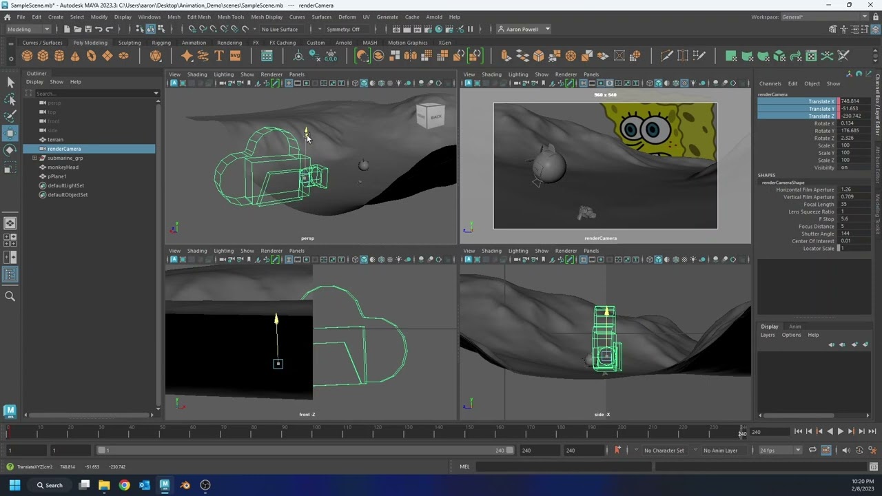Switch to the Anim tab in layer editor
The image size is (882, 496).
point(794,327)
